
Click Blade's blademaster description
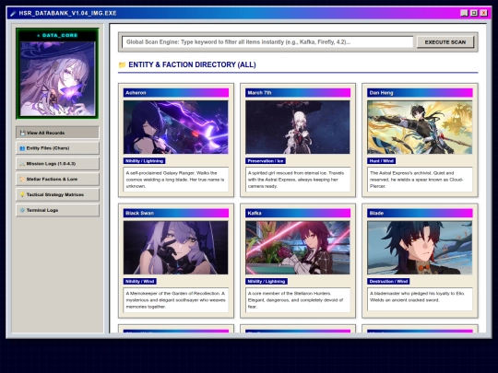click(x=420, y=299)
